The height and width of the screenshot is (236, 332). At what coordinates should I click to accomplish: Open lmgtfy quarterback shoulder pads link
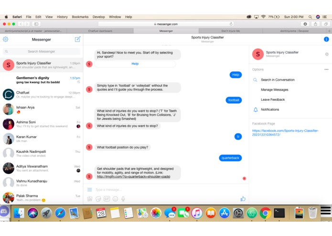tap(133, 177)
